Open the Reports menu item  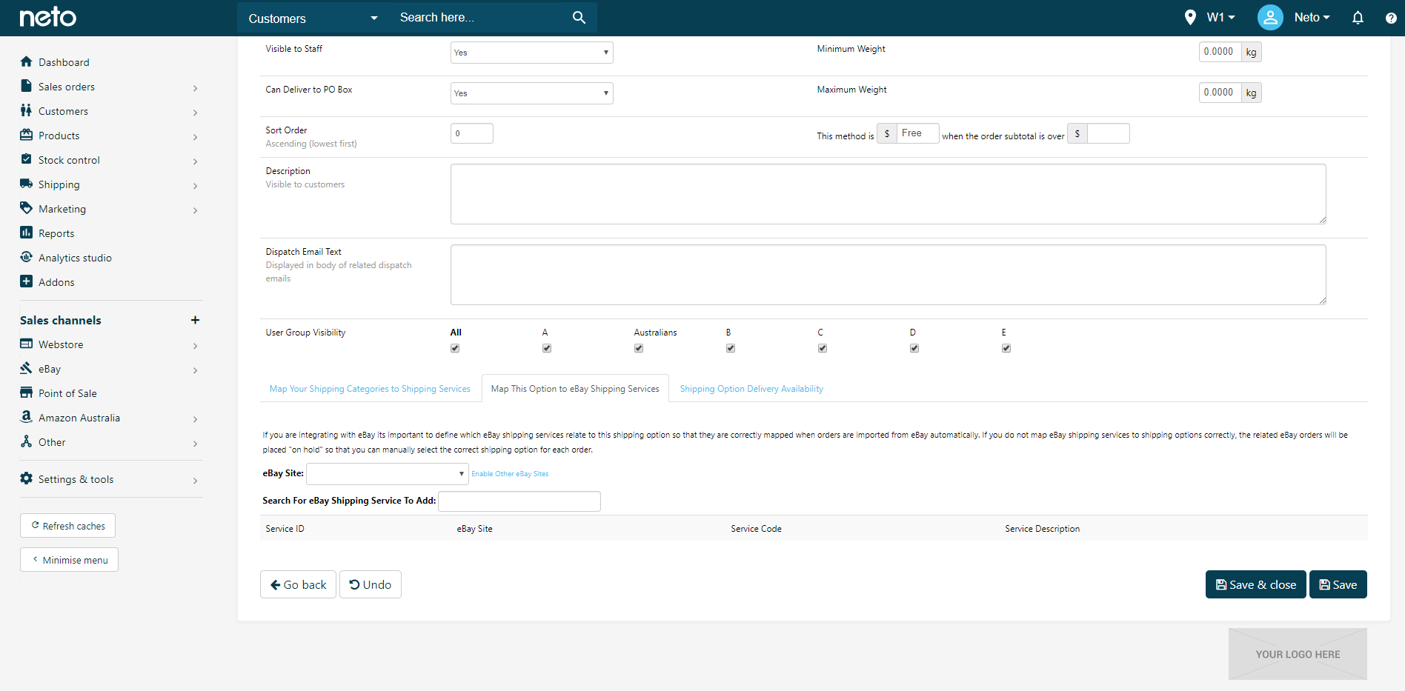pos(56,233)
